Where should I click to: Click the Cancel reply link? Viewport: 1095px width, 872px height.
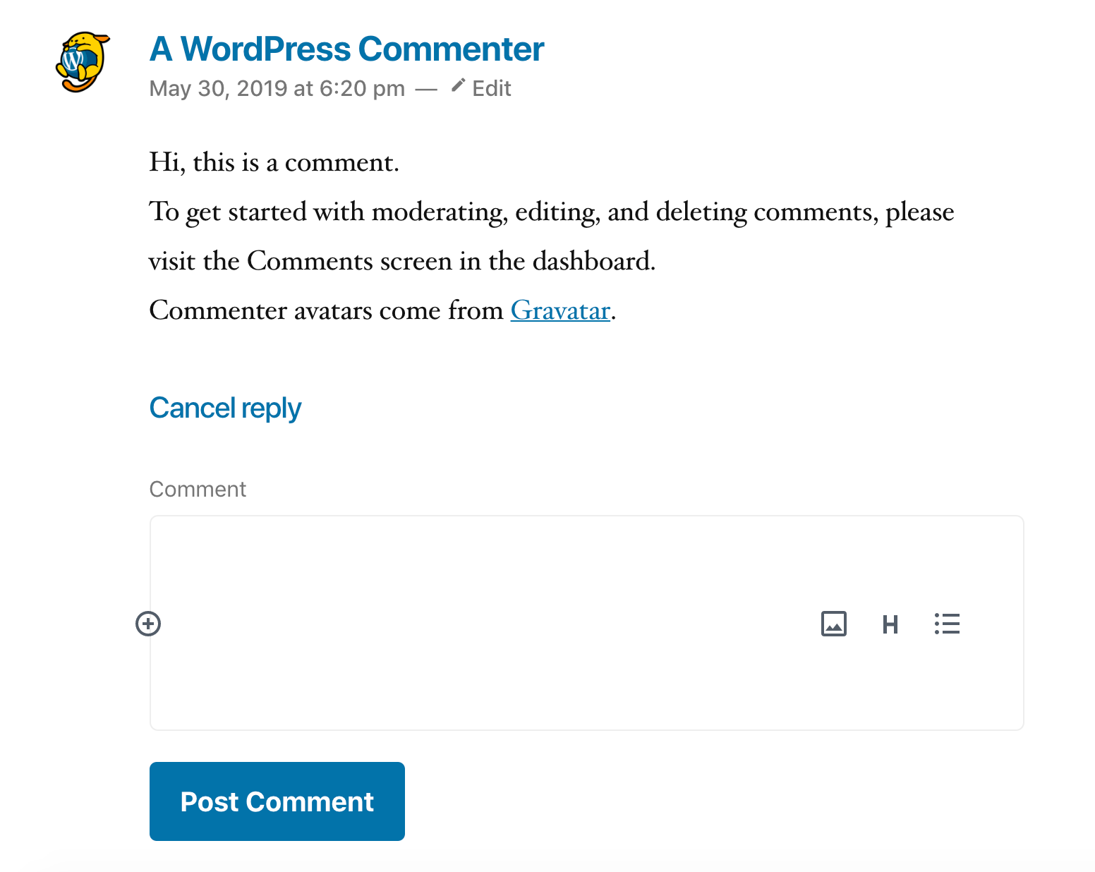pos(225,408)
